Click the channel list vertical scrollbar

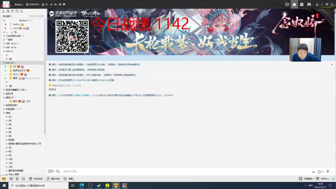45,77
